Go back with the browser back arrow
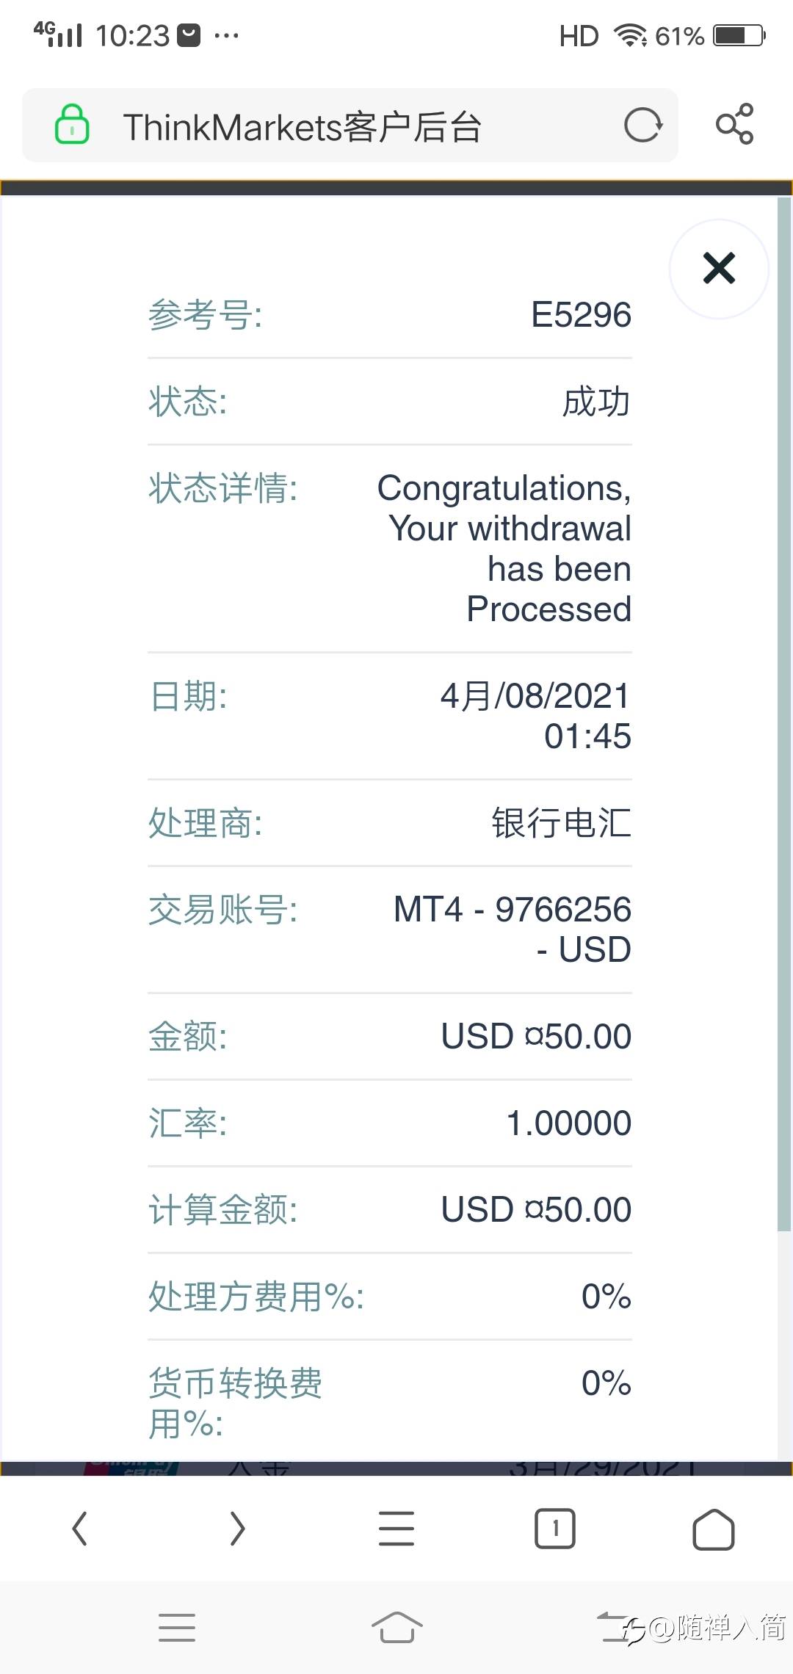 (80, 1529)
